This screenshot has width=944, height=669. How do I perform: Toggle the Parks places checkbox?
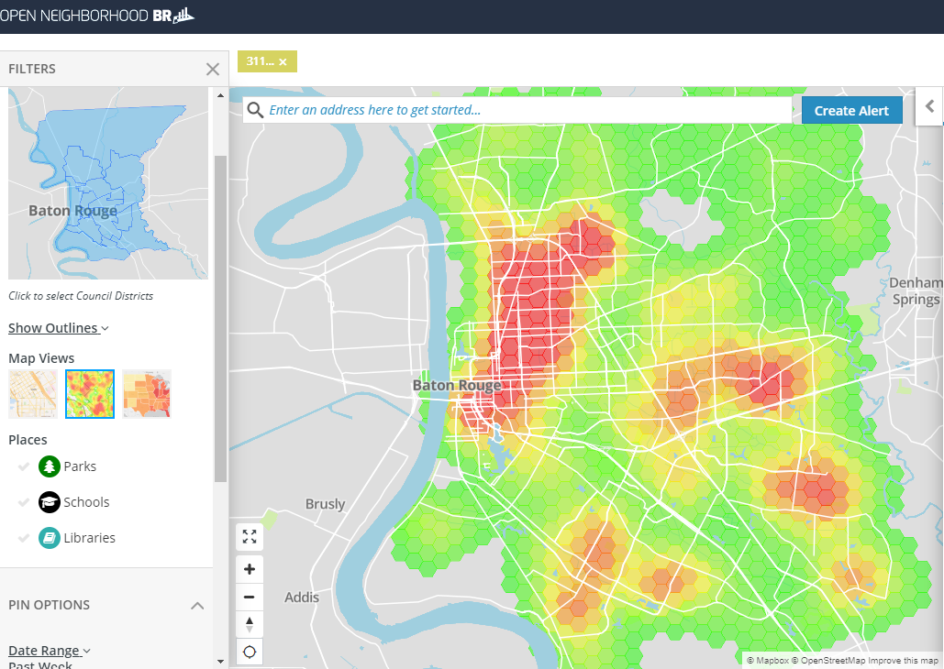[x=24, y=467]
